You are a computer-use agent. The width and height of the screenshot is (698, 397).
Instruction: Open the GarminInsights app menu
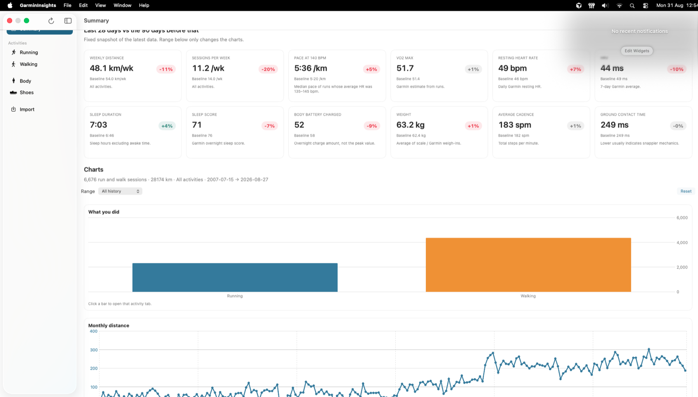(x=38, y=5)
